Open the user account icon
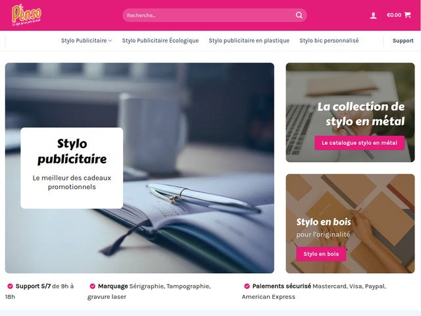Image resolution: width=421 pixels, height=316 pixels. [373, 16]
